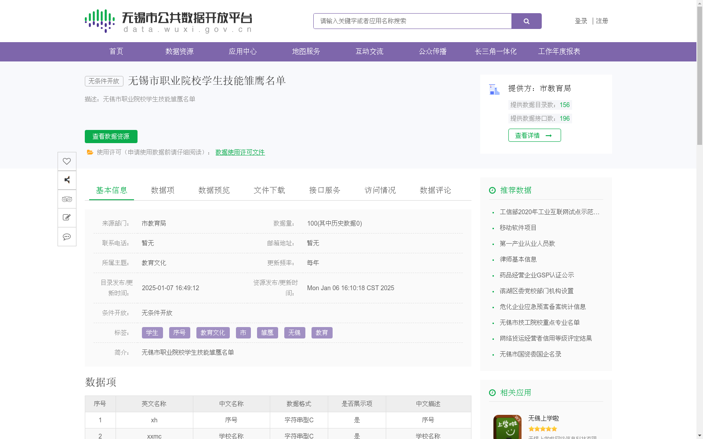Click the 教育 tag
Viewport: 703px width, 439px height.
[x=322, y=333]
